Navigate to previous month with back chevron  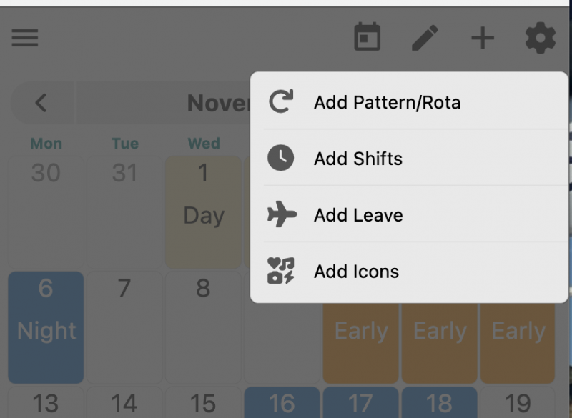point(41,102)
